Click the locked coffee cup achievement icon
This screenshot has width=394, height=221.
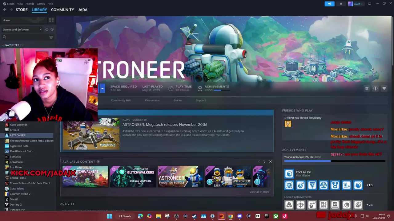coord(312,204)
